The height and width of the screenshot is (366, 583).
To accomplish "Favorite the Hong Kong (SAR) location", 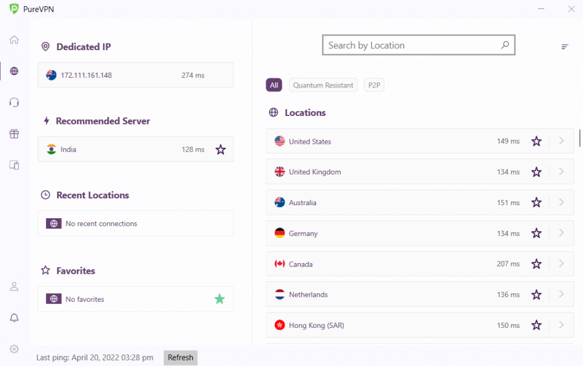I will [536, 325].
